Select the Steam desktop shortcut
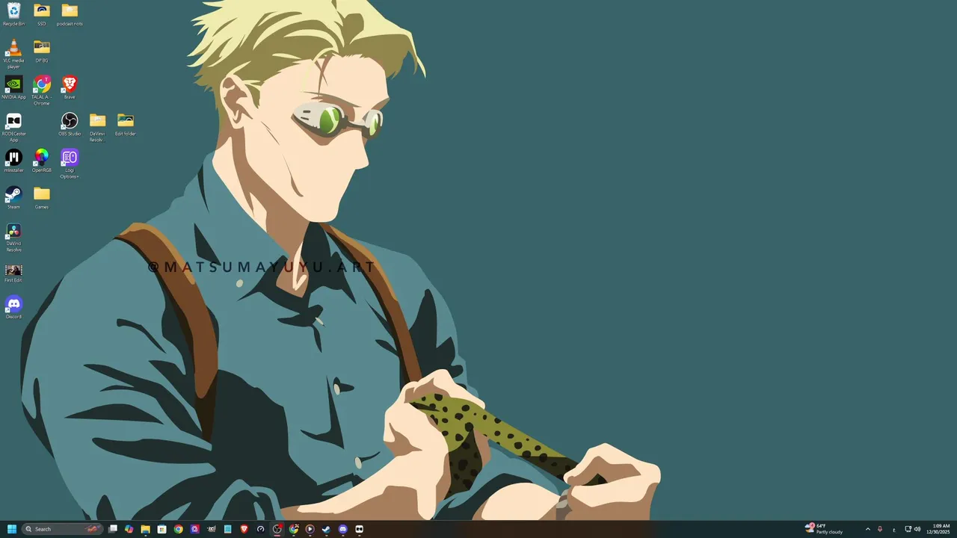 (x=13, y=197)
